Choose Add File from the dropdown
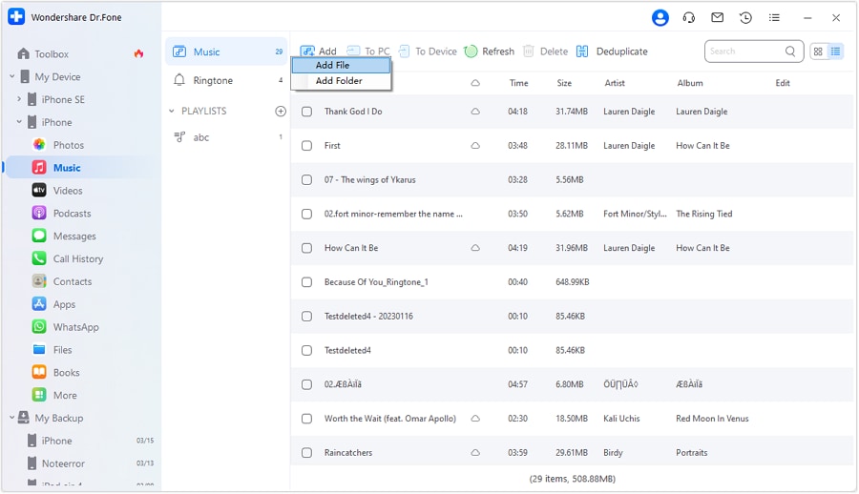 [x=341, y=65]
